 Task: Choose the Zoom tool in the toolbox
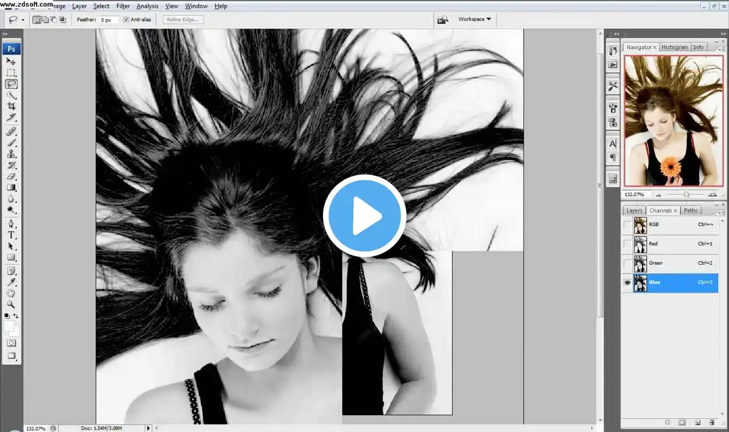tap(11, 305)
